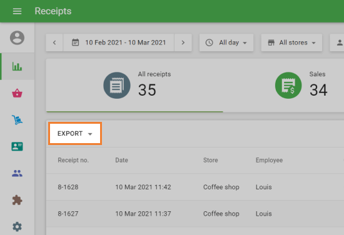Click the employee filter person icon
The height and width of the screenshot is (235, 344).
click(x=340, y=42)
